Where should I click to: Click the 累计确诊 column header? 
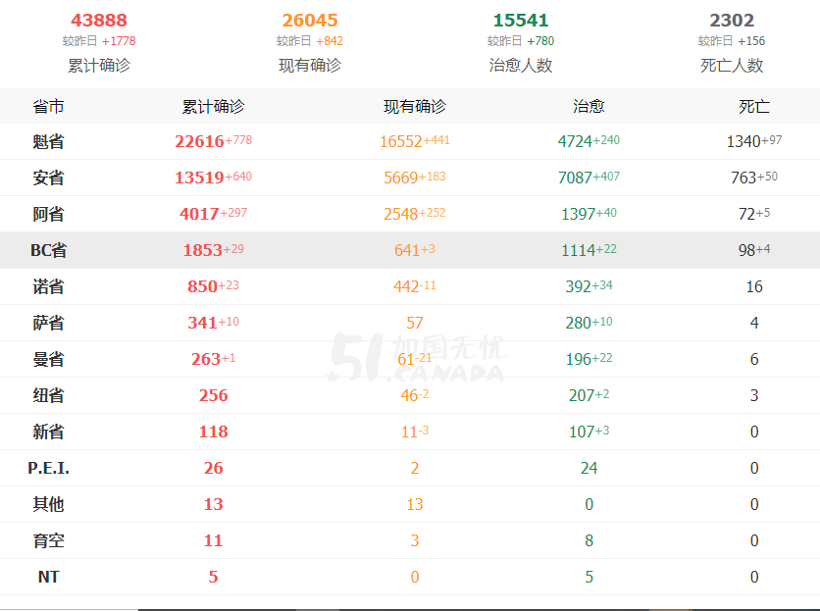coord(214,107)
